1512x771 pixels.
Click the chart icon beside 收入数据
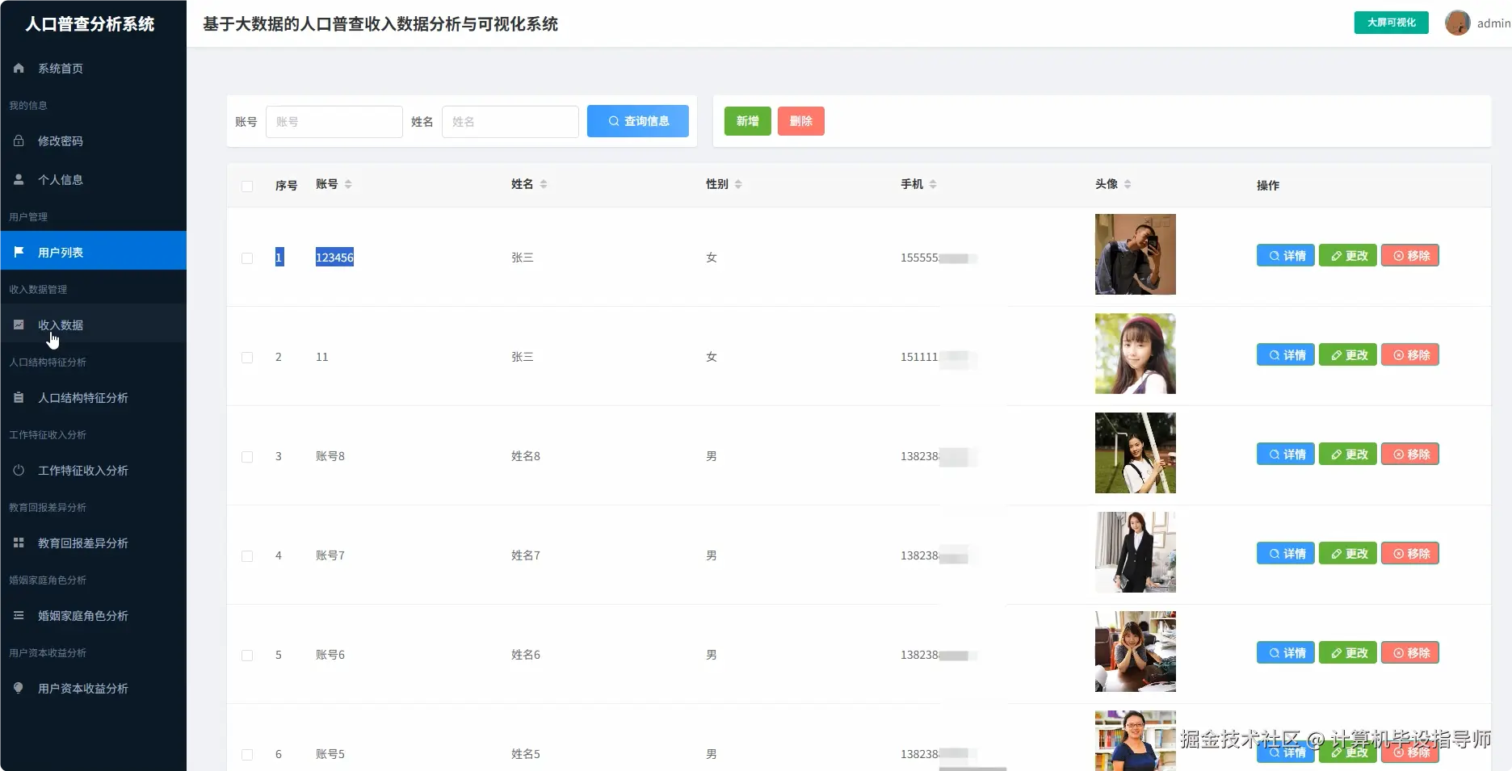pyautogui.click(x=19, y=325)
